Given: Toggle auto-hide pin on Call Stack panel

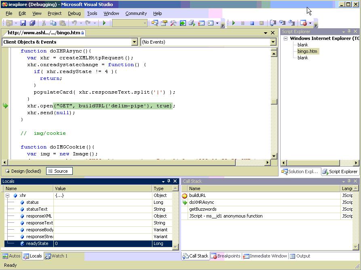Looking at the screenshot, I should point(349,181).
